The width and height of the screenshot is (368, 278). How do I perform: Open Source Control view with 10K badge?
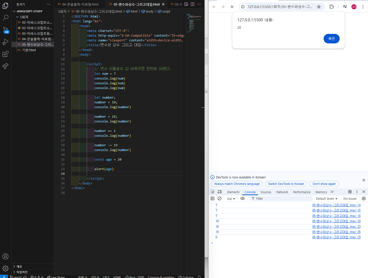[6, 30]
